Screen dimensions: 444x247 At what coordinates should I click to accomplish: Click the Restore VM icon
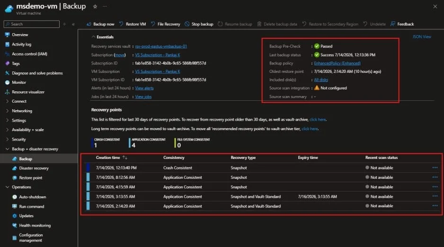point(121,24)
